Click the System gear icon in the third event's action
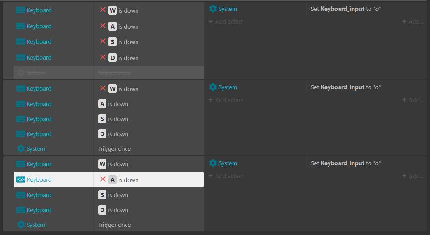Viewport: 430px width, 235px height. (212, 163)
